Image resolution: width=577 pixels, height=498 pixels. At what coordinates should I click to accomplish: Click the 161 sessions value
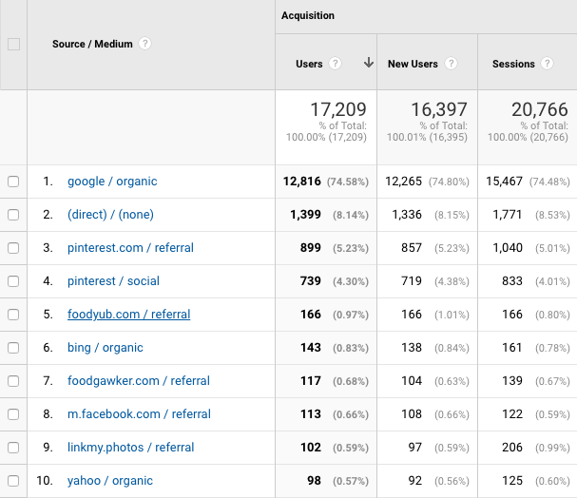512,348
